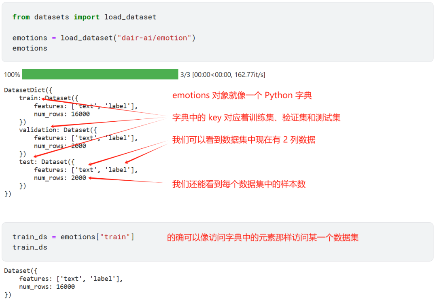Screen dimensions: 437x302
Task: Click the last "num_rows: 16000" output line
Action: (47, 287)
